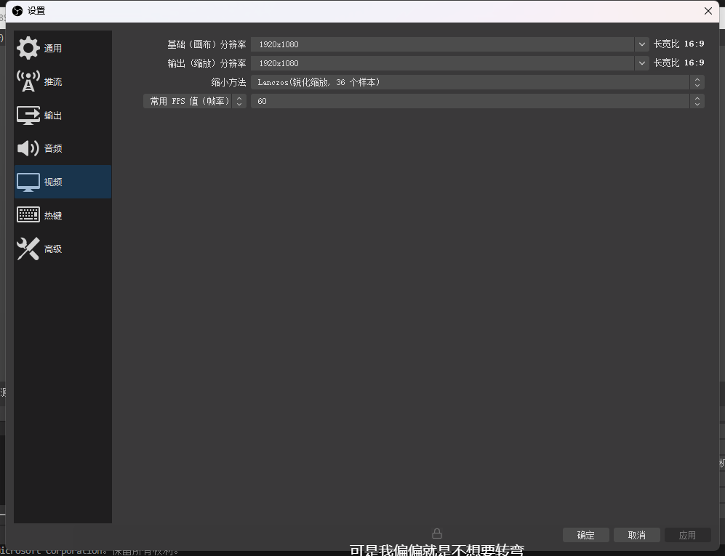
Task: Click the antenna icon for Stream settings
Action: tap(28, 81)
